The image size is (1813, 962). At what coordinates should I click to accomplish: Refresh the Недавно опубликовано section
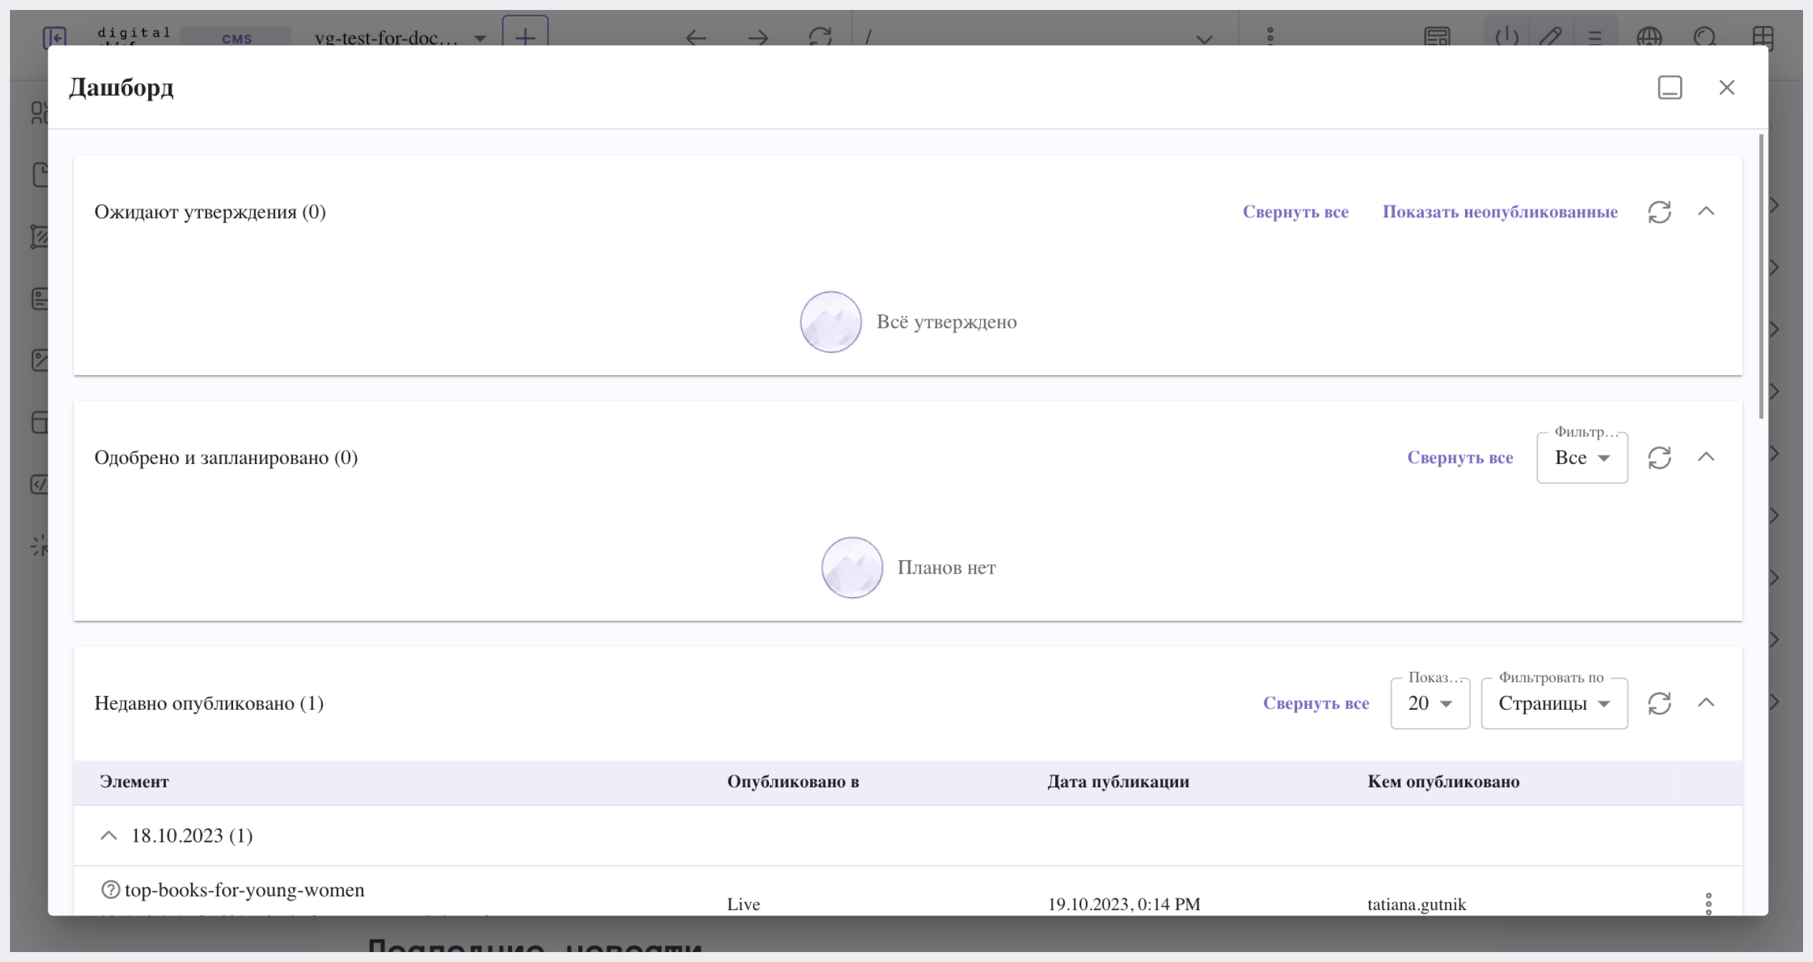(x=1659, y=703)
